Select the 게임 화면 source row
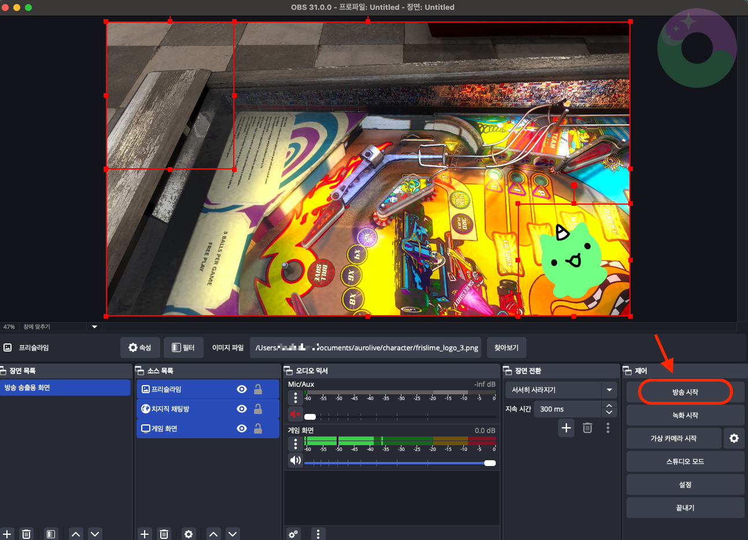The image size is (748, 540). (208, 428)
